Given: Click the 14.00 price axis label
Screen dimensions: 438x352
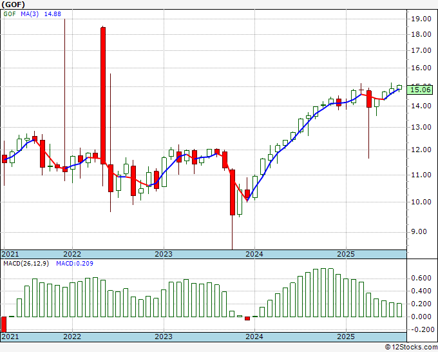Looking at the screenshot, I should pos(421,106).
